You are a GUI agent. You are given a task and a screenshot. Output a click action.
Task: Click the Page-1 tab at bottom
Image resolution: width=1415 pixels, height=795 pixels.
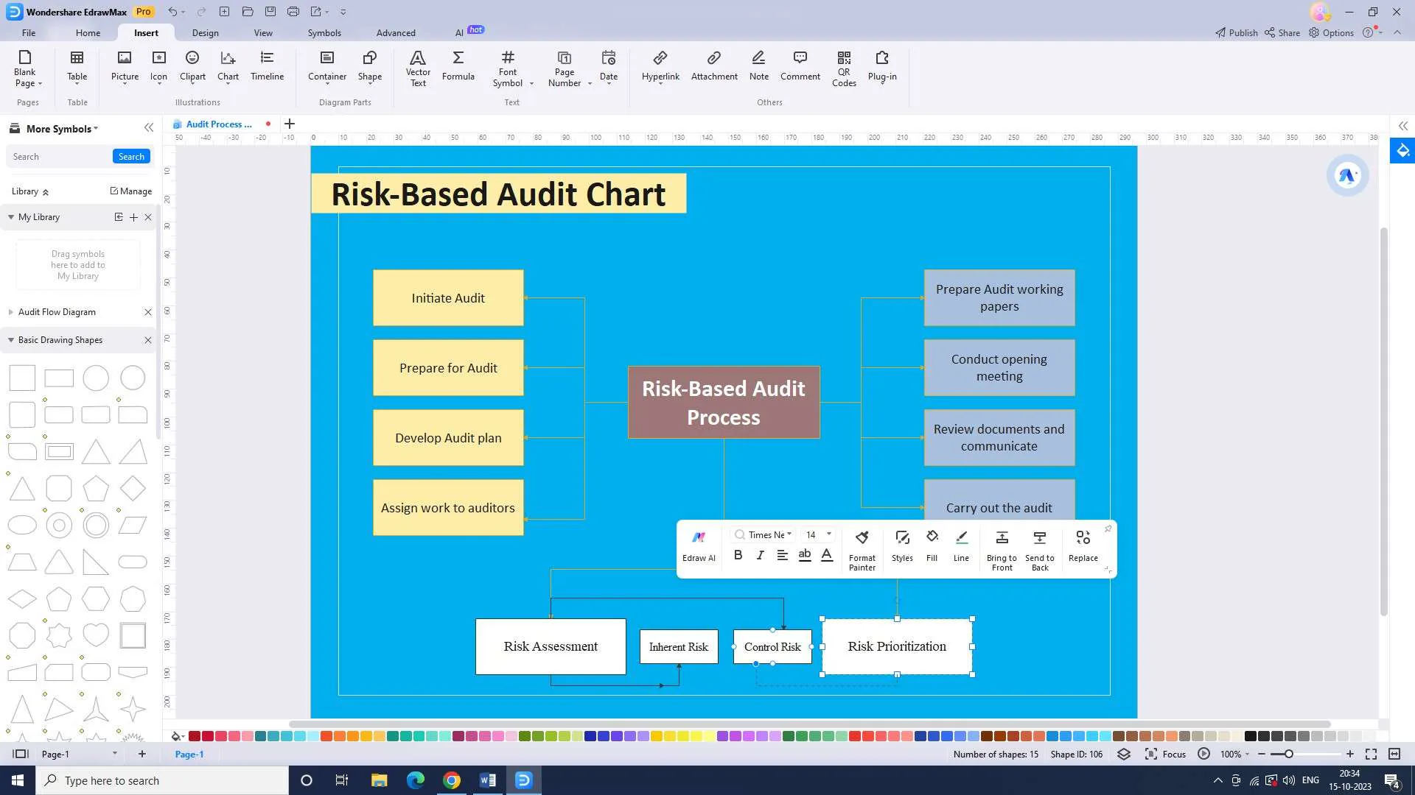(55, 753)
